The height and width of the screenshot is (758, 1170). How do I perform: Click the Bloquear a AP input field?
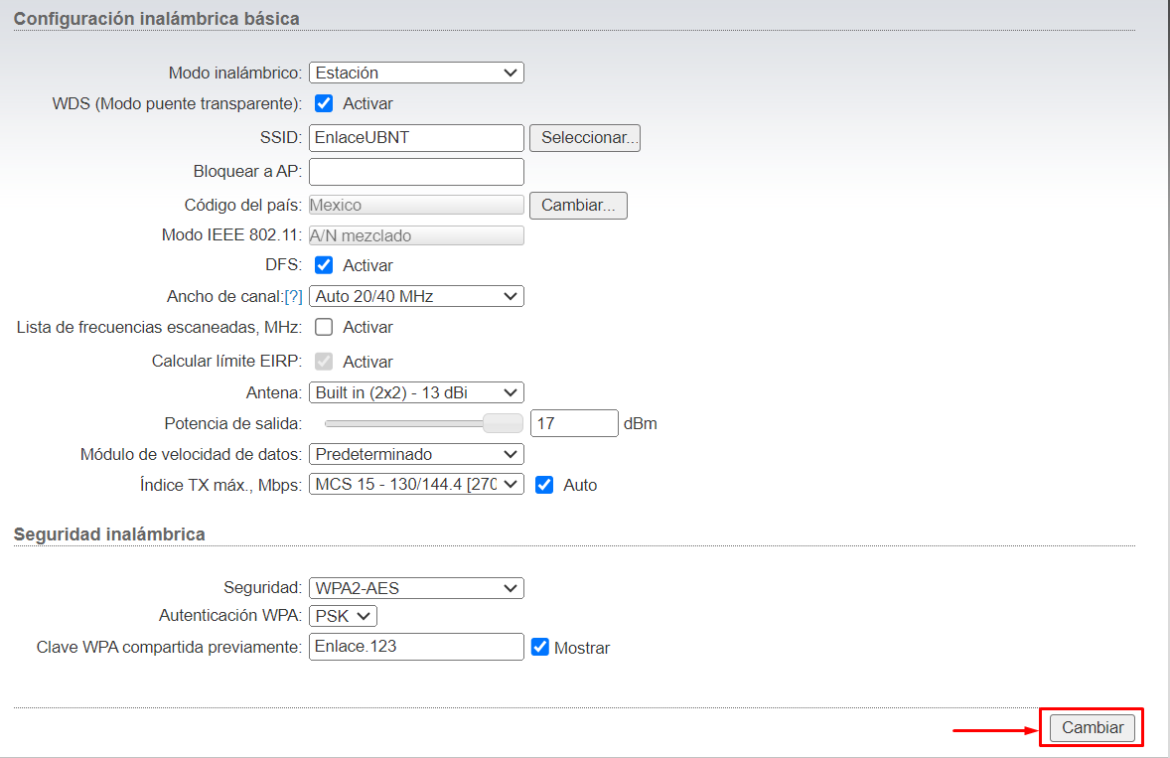pos(416,172)
